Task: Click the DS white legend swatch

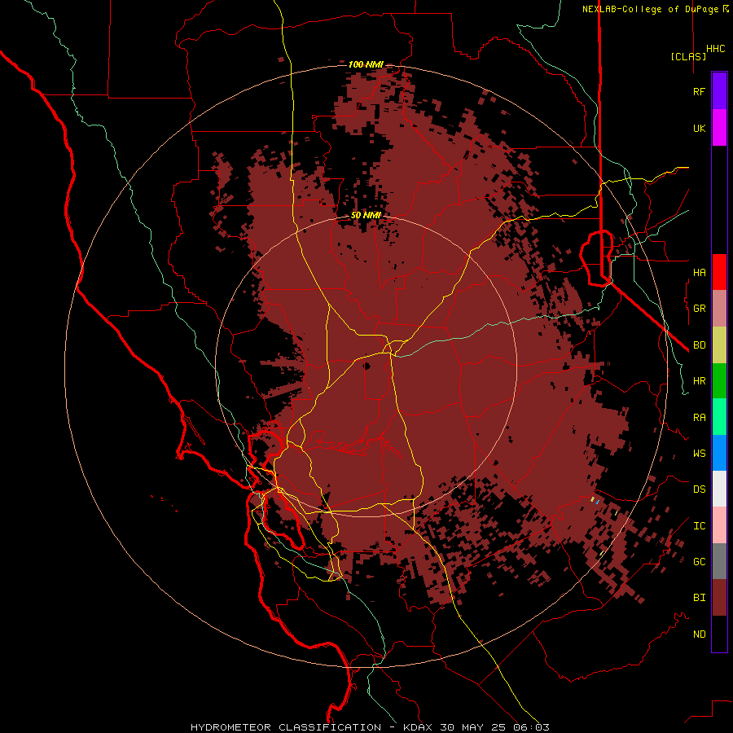Action: point(719,489)
